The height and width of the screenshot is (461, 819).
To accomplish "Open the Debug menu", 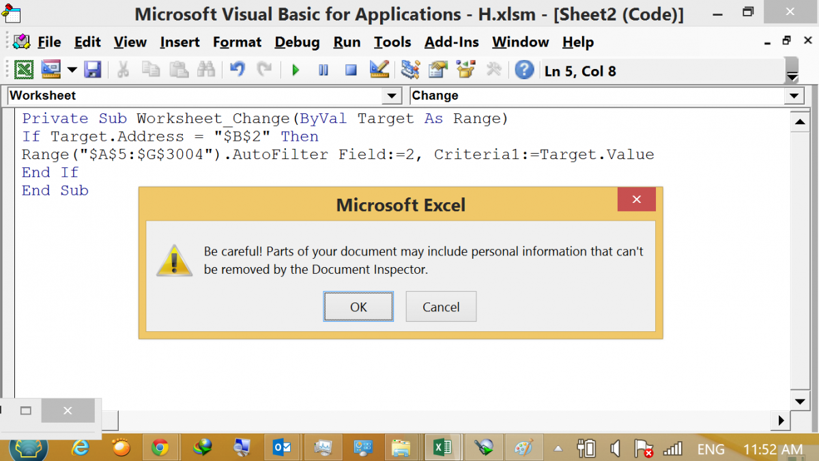I will [x=298, y=42].
